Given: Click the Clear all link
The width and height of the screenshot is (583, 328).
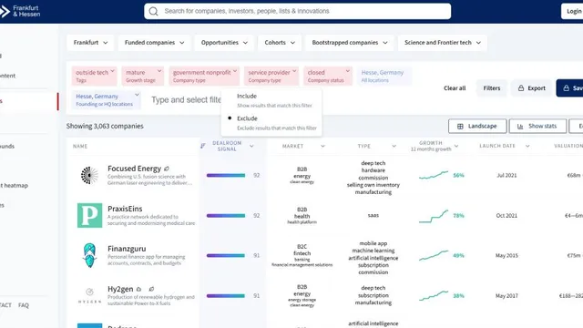Looking at the screenshot, I should (455, 88).
